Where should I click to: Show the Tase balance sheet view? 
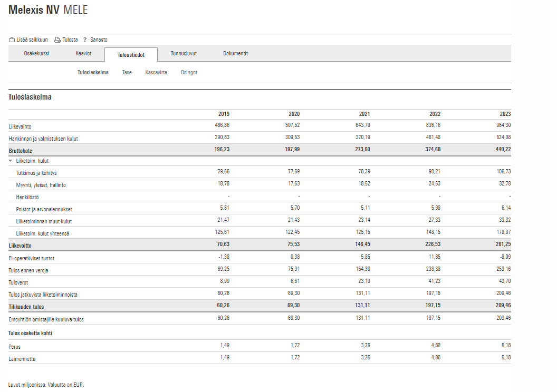tap(127, 73)
